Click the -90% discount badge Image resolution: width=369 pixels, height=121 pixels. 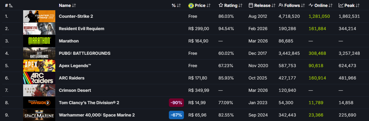coord(176,103)
